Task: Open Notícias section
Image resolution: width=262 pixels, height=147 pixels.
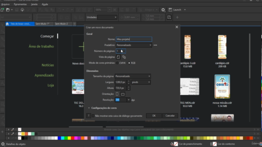Action: point(48,65)
